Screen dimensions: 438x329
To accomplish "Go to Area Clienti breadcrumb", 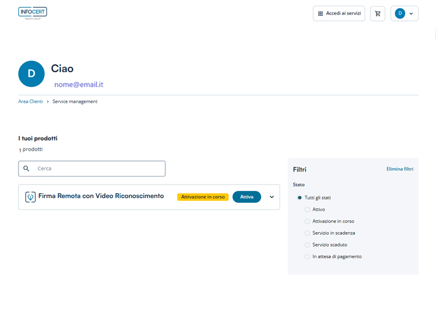I will pyautogui.click(x=30, y=101).
